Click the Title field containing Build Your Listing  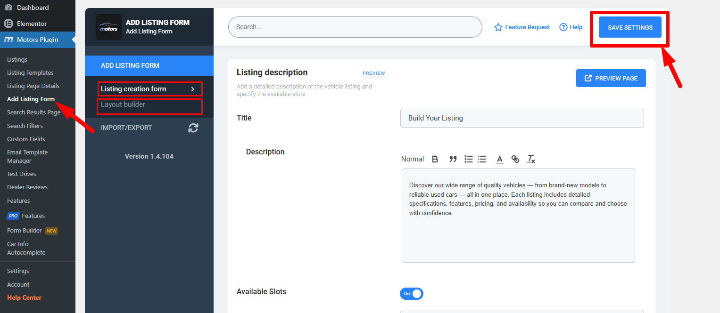click(521, 118)
